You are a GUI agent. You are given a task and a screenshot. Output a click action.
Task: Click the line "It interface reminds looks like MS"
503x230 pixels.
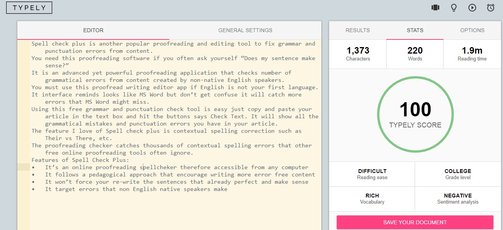point(167,95)
